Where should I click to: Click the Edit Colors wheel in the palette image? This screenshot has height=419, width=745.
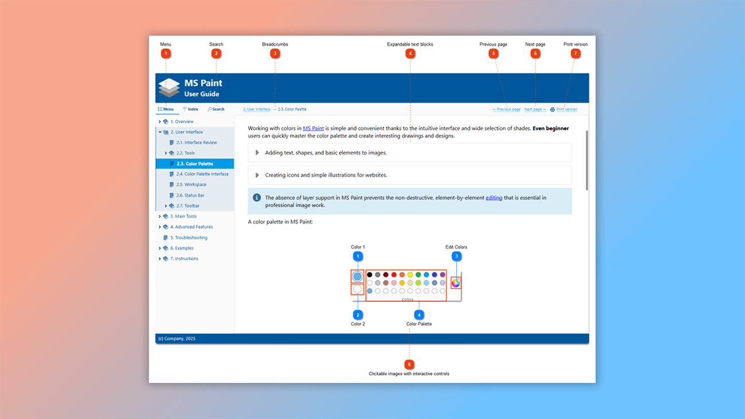[456, 283]
